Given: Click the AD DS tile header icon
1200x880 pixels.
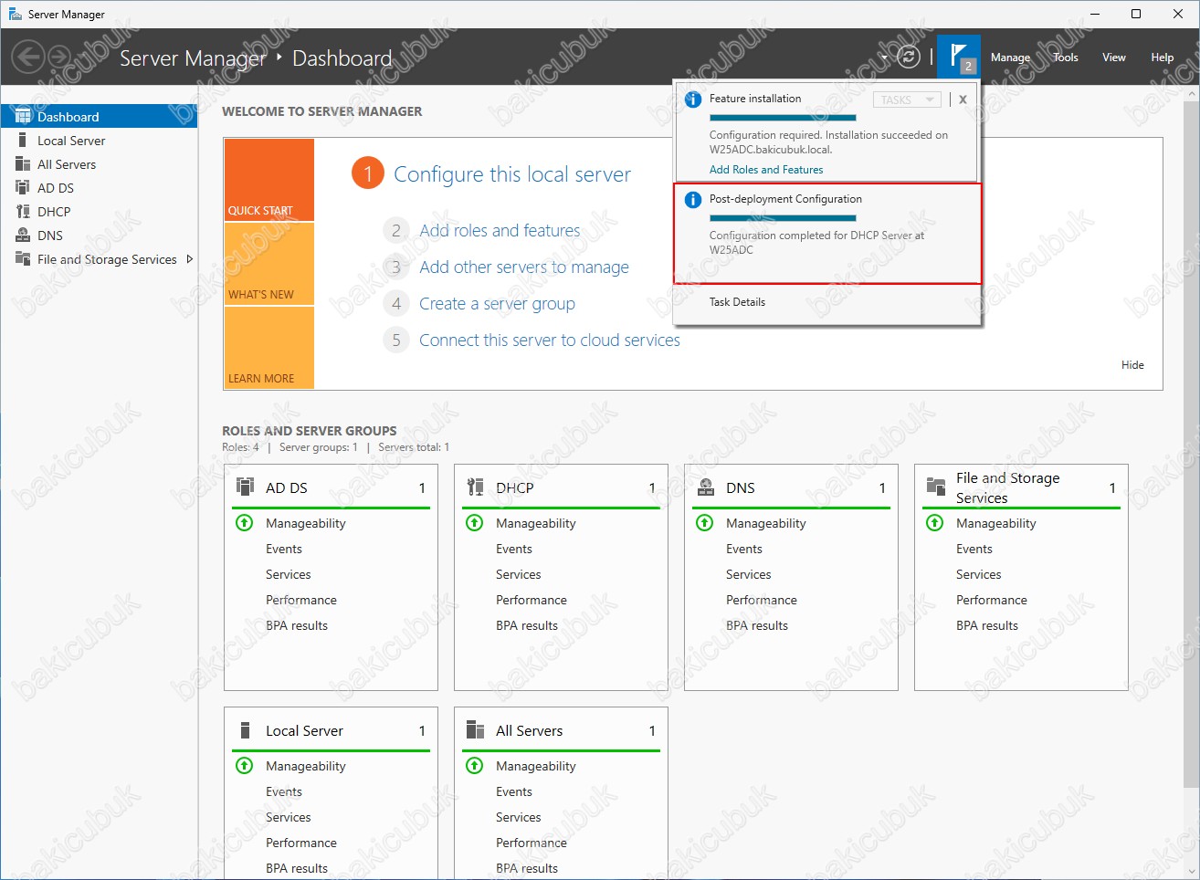Looking at the screenshot, I should tap(245, 487).
